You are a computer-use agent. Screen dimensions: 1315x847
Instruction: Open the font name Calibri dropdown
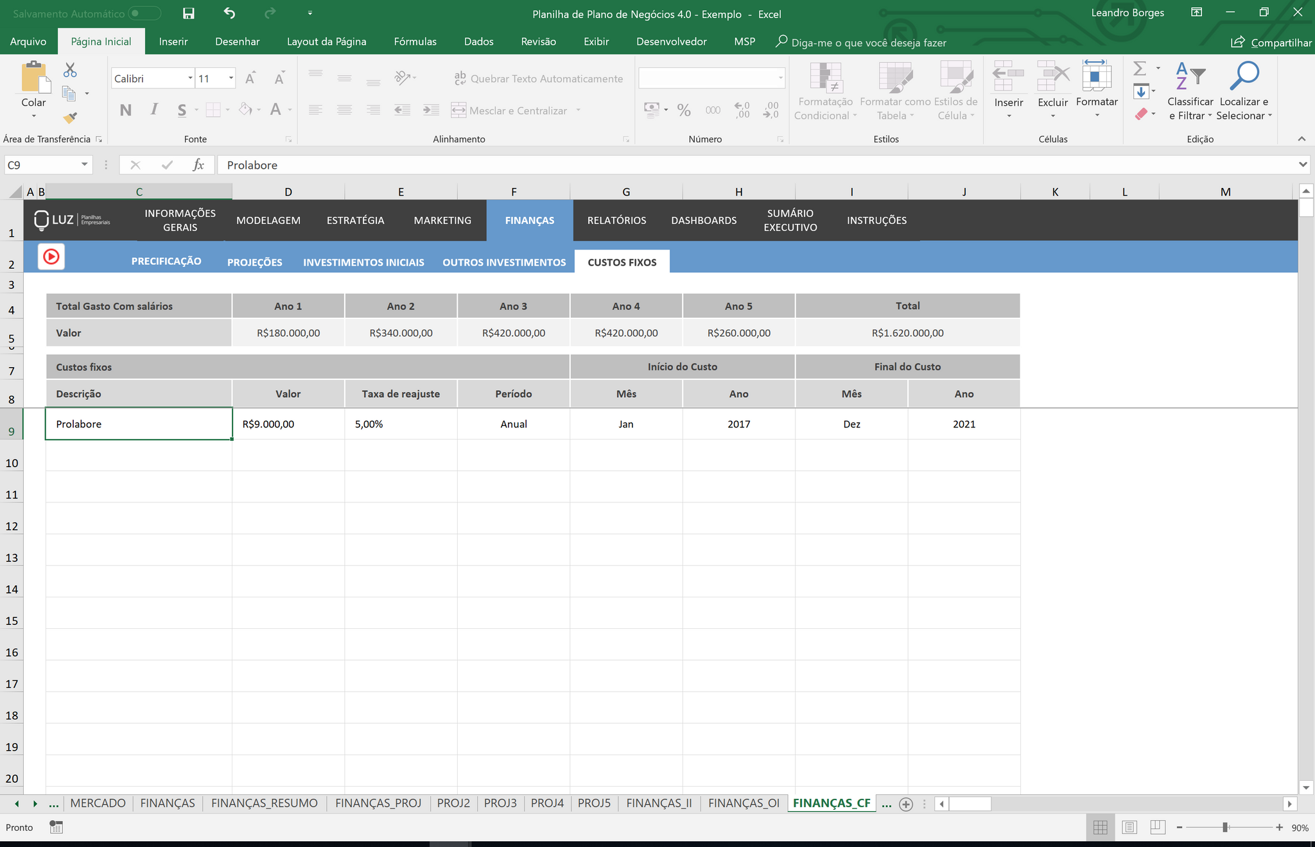[190, 78]
